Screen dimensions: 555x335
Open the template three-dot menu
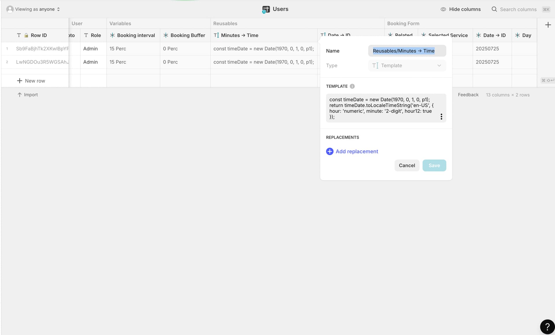pyautogui.click(x=441, y=117)
